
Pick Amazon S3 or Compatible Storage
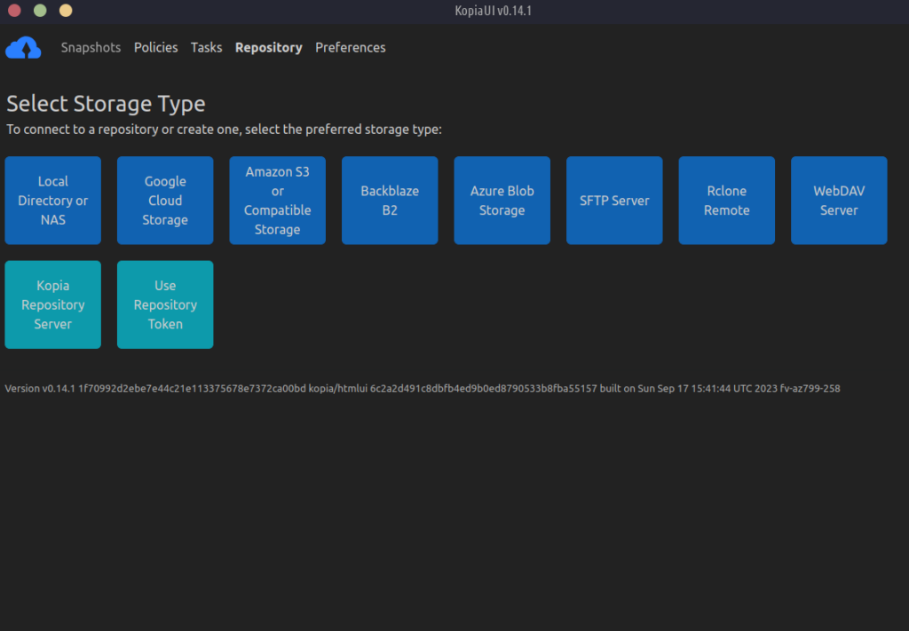pos(278,201)
